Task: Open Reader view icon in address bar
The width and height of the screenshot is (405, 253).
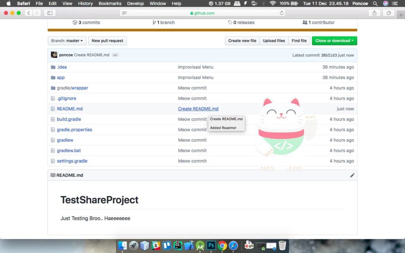Action: point(124,13)
